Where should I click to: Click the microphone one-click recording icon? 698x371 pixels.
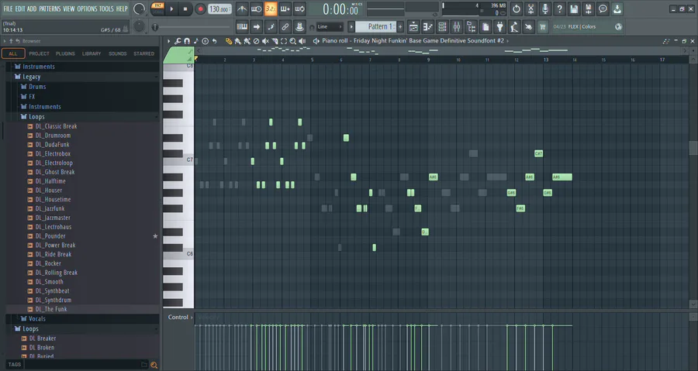[x=545, y=9]
